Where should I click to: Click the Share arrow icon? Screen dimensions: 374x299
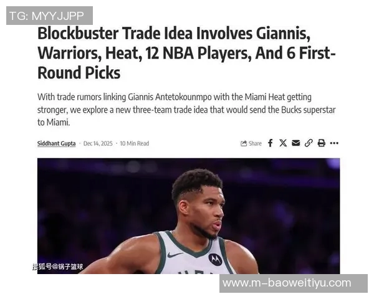[244, 143]
